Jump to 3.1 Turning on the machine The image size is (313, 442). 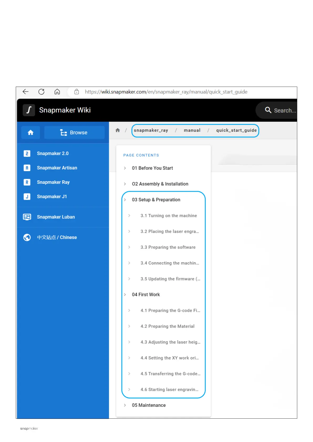(x=169, y=215)
